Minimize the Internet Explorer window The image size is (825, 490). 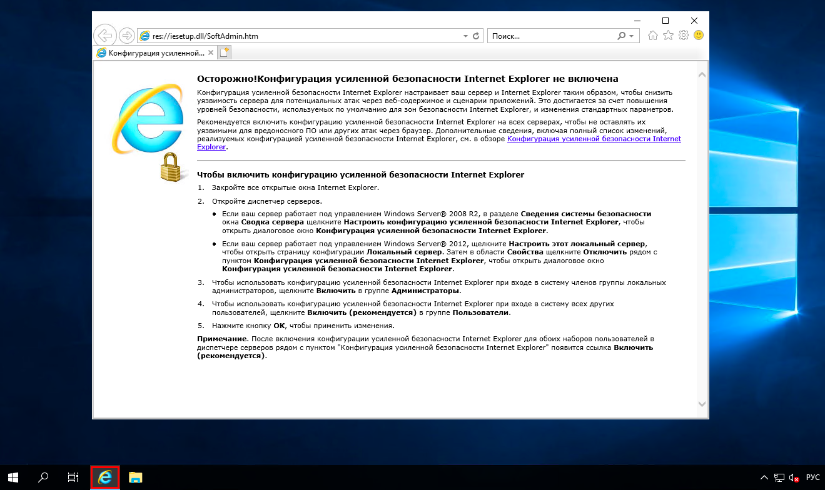click(637, 20)
